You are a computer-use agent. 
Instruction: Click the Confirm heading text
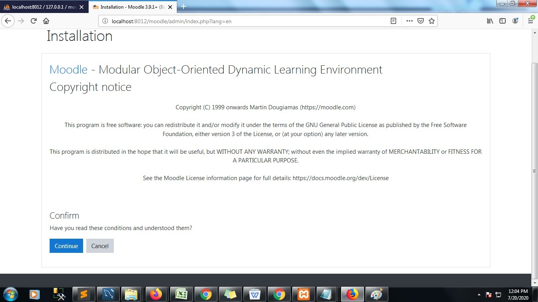64,215
